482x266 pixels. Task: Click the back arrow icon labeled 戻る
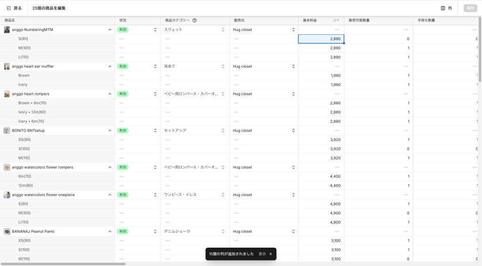point(9,8)
